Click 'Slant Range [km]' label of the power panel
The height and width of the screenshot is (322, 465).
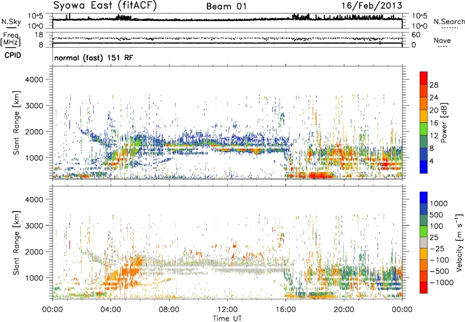point(16,123)
